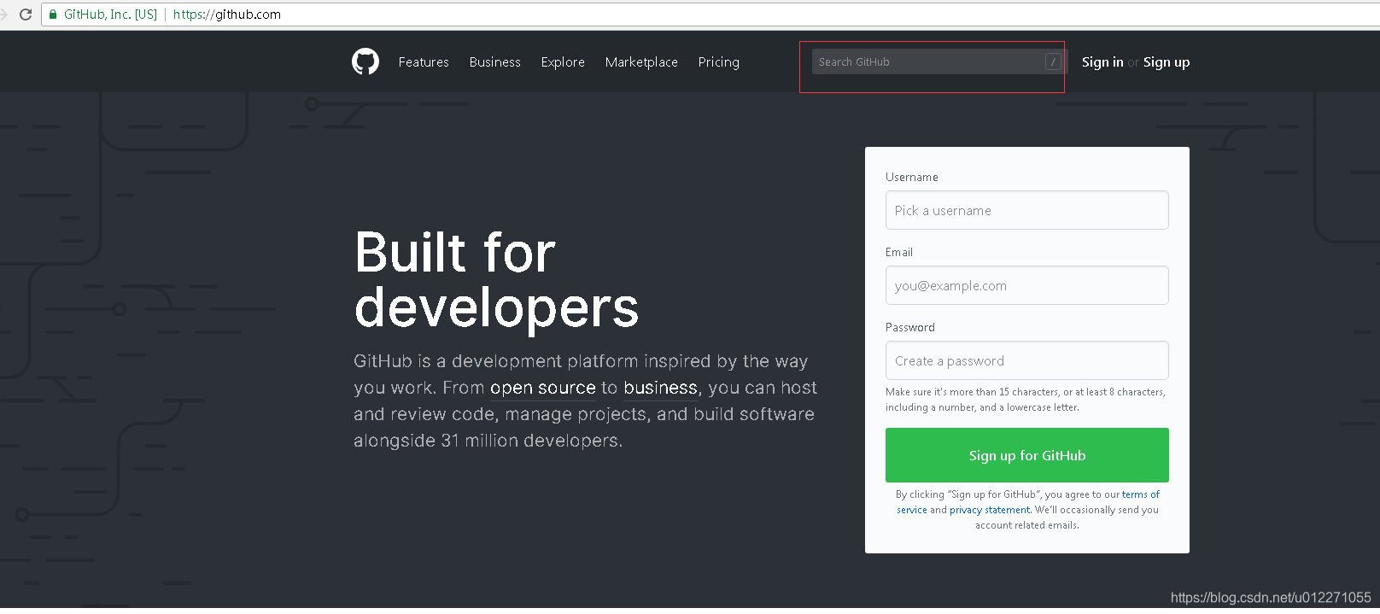Viewport: 1380px width, 614px height.
Task: Open the Explore nav item
Action: click(x=563, y=62)
